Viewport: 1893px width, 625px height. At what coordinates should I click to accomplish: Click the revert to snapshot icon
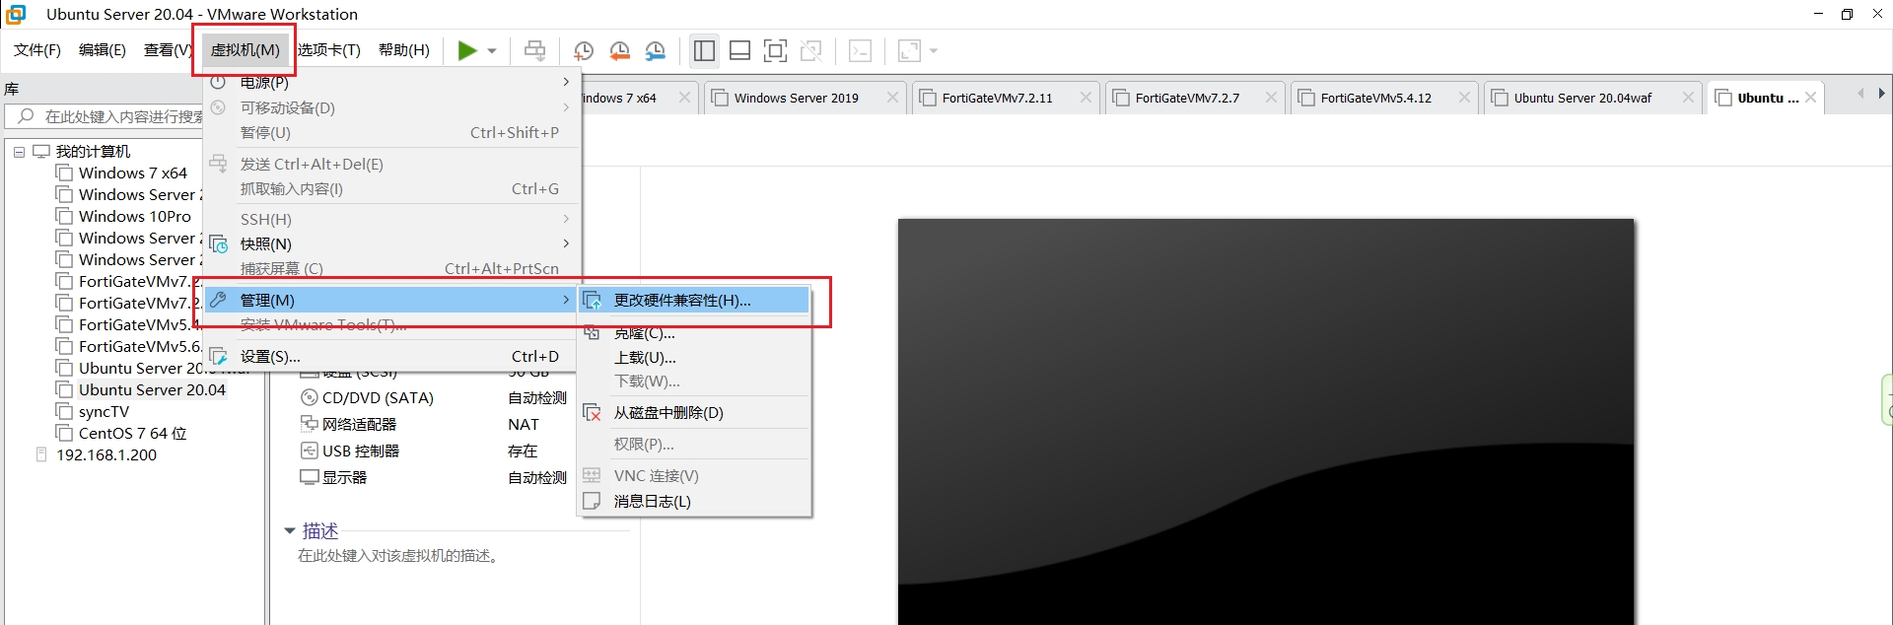tap(619, 51)
